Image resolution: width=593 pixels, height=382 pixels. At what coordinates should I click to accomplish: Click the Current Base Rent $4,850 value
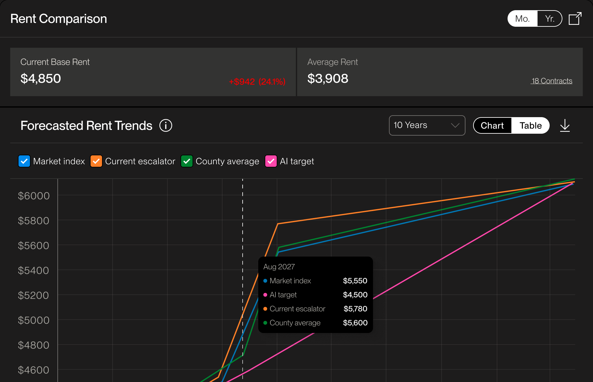(x=40, y=79)
